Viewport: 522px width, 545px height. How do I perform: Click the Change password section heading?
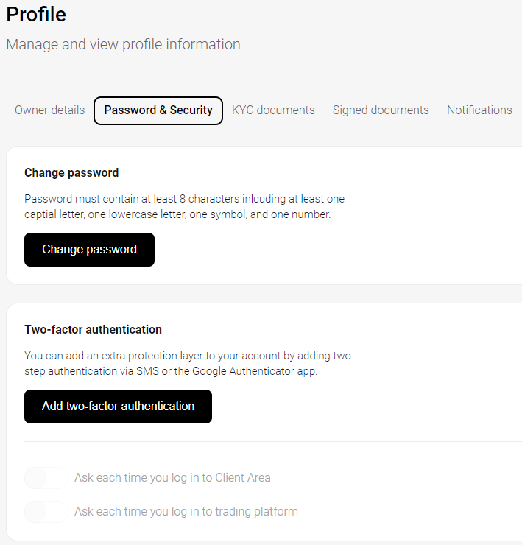(x=71, y=173)
